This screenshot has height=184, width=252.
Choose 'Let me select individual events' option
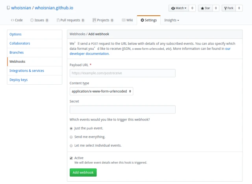(x=71, y=146)
